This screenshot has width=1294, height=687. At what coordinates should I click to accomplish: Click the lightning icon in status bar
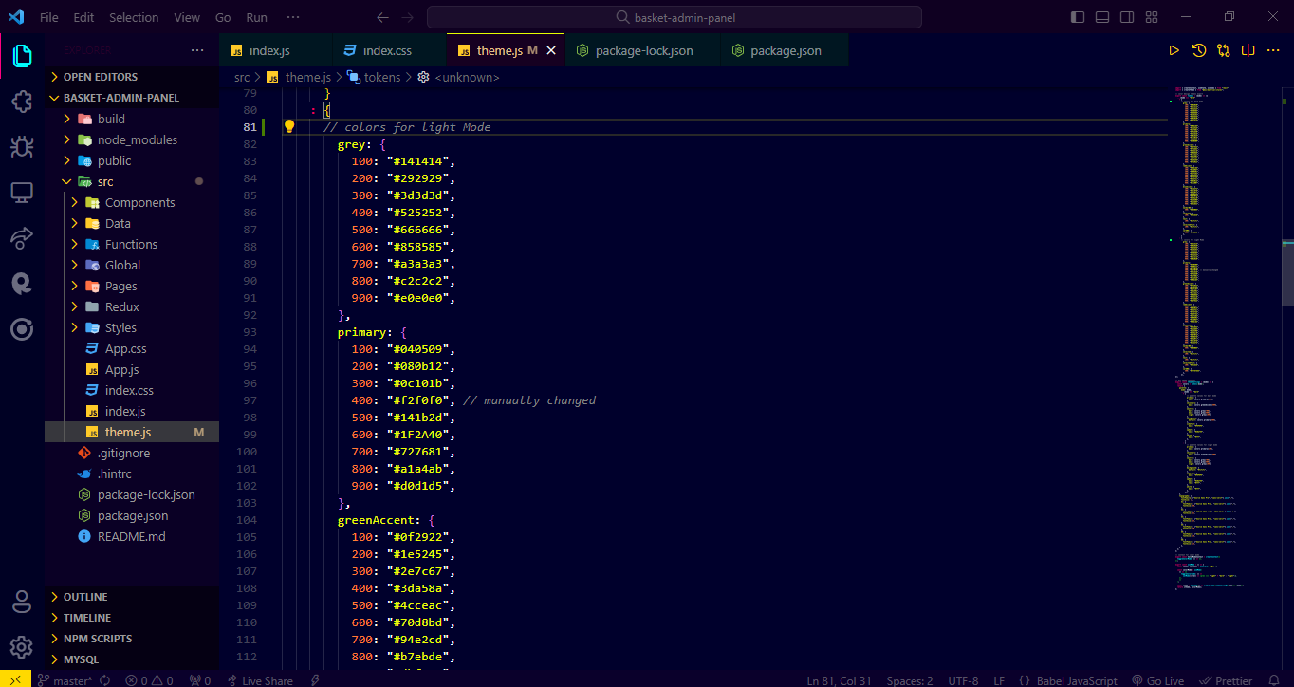click(315, 680)
